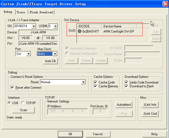This screenshot has width=169, height=138.
Task: Expand the Max Clock 5kHz dropdown
Action: click(55, 54)
